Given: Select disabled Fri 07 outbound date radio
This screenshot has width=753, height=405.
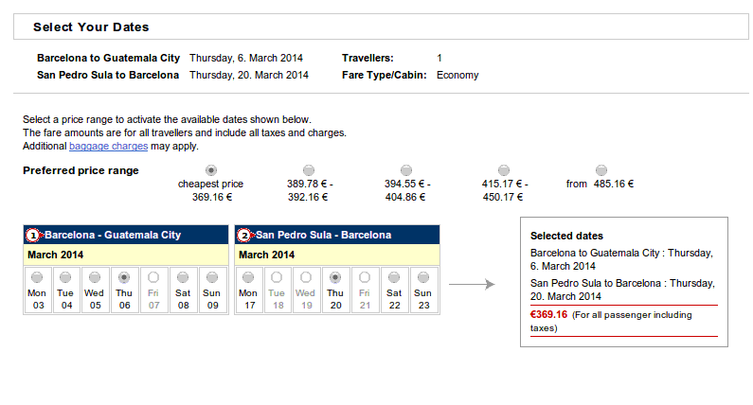Looking at the screenshot, I should [x=153, y=277].
